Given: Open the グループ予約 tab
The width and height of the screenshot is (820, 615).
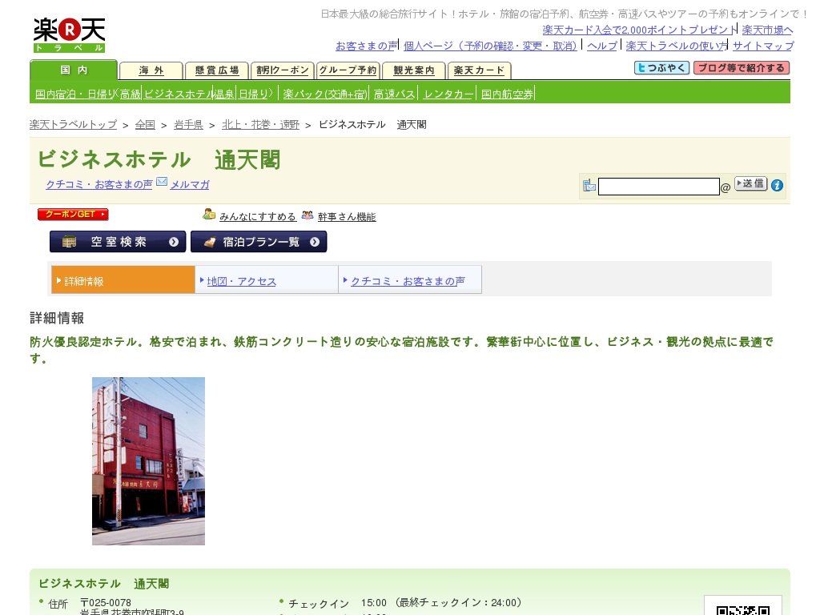Looking at the screenshot, I should click(348, 70).
